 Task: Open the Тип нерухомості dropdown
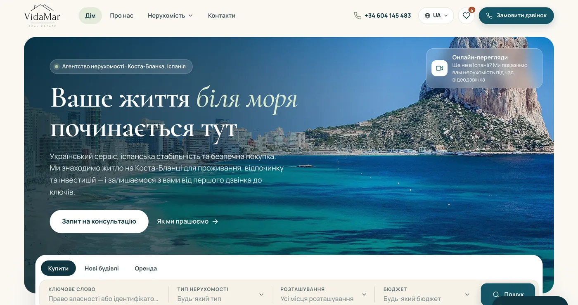(x=220, y=294)
